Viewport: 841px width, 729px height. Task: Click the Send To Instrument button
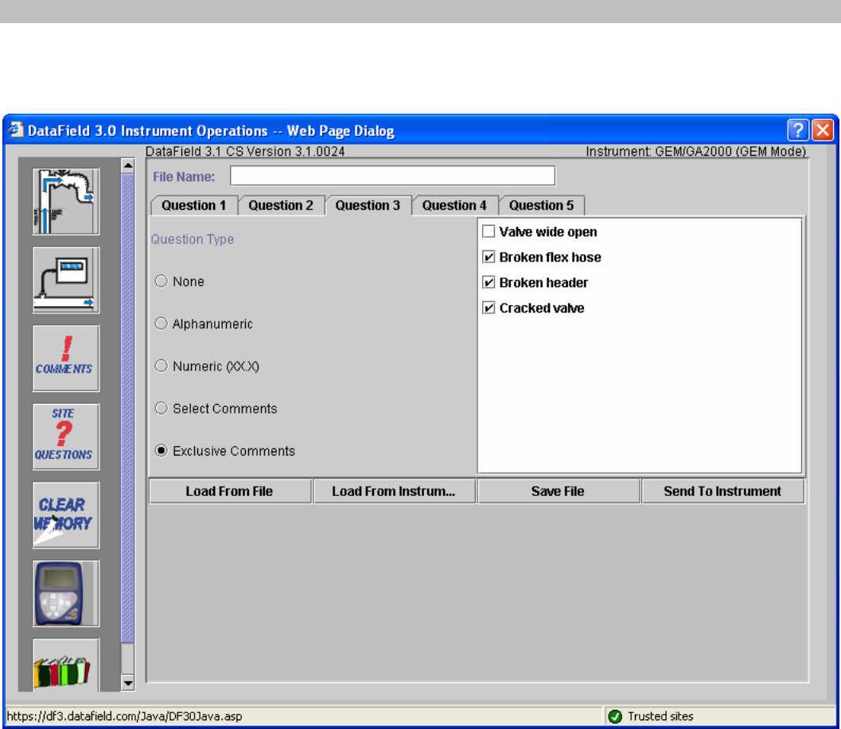pyautogui.click(x=722, y=491)
